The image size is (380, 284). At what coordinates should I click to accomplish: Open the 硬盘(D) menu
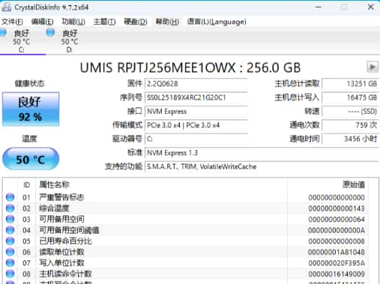click(136, 22)
